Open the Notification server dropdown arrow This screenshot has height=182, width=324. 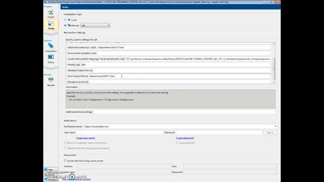click(x=275, y=126)
